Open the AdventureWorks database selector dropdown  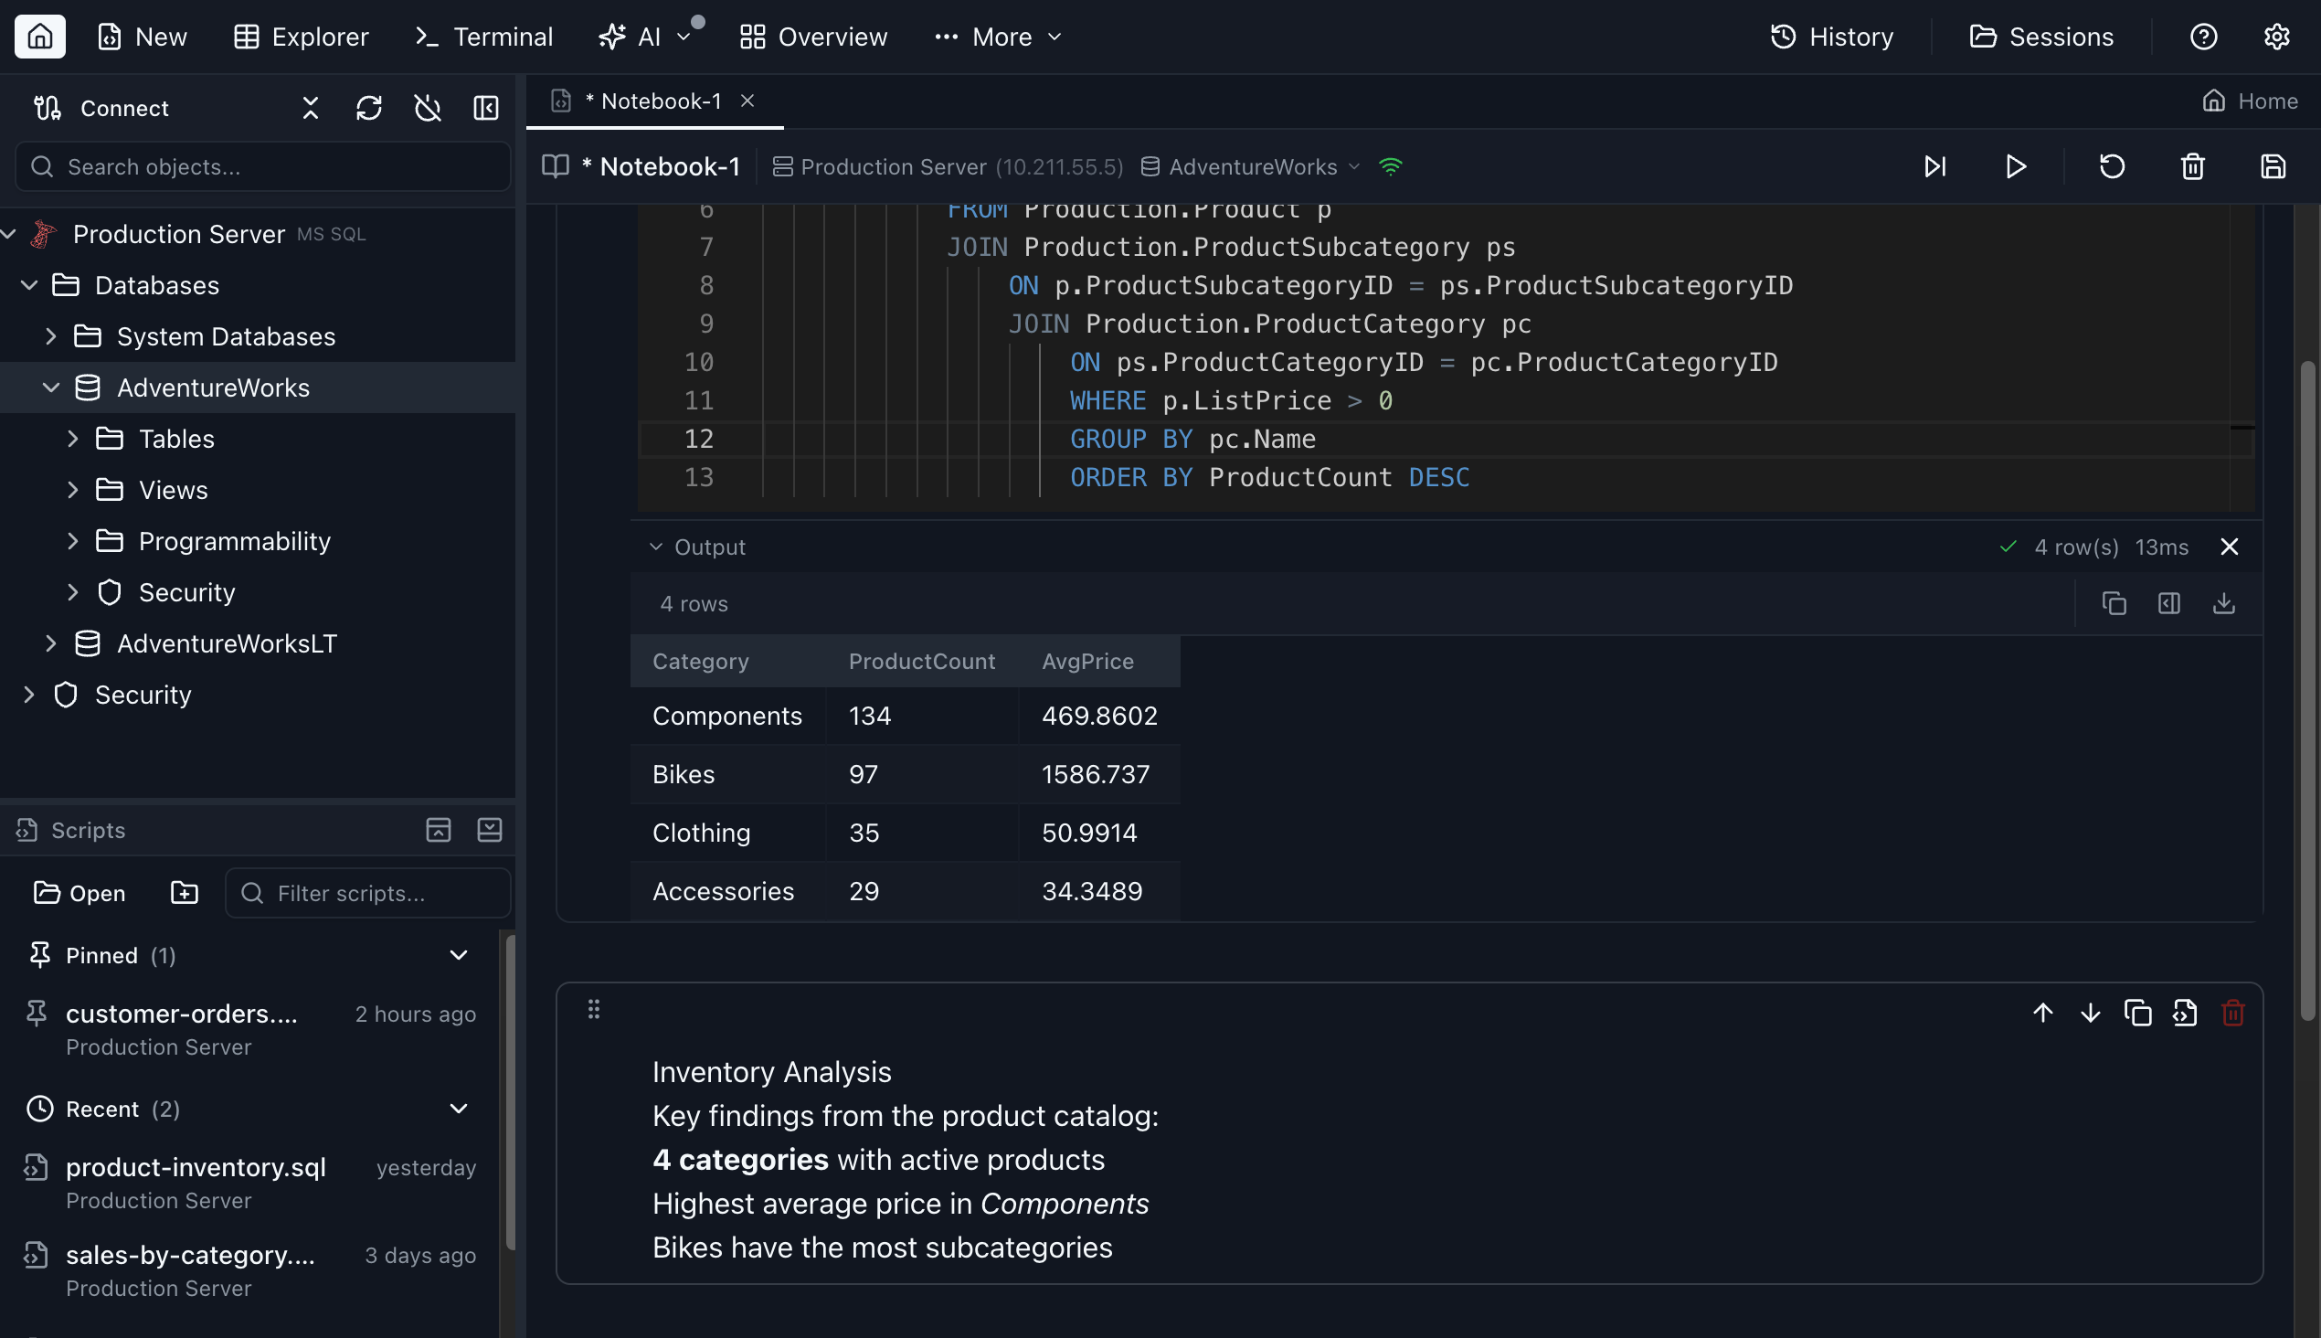(1355, 166)
